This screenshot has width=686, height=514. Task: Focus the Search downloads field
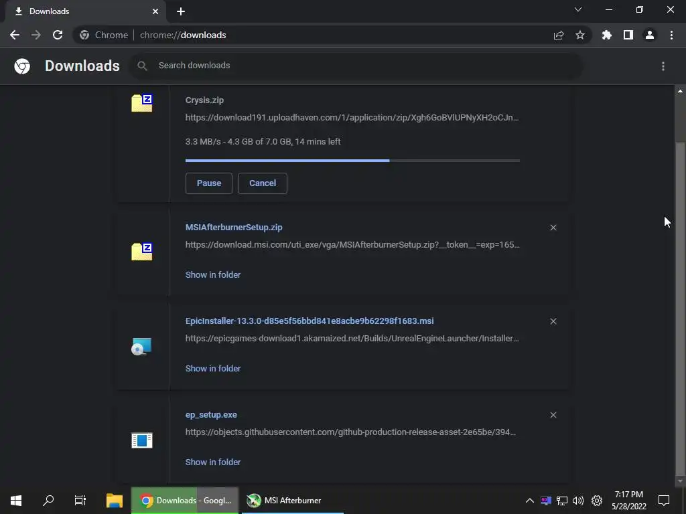point(356,66)
